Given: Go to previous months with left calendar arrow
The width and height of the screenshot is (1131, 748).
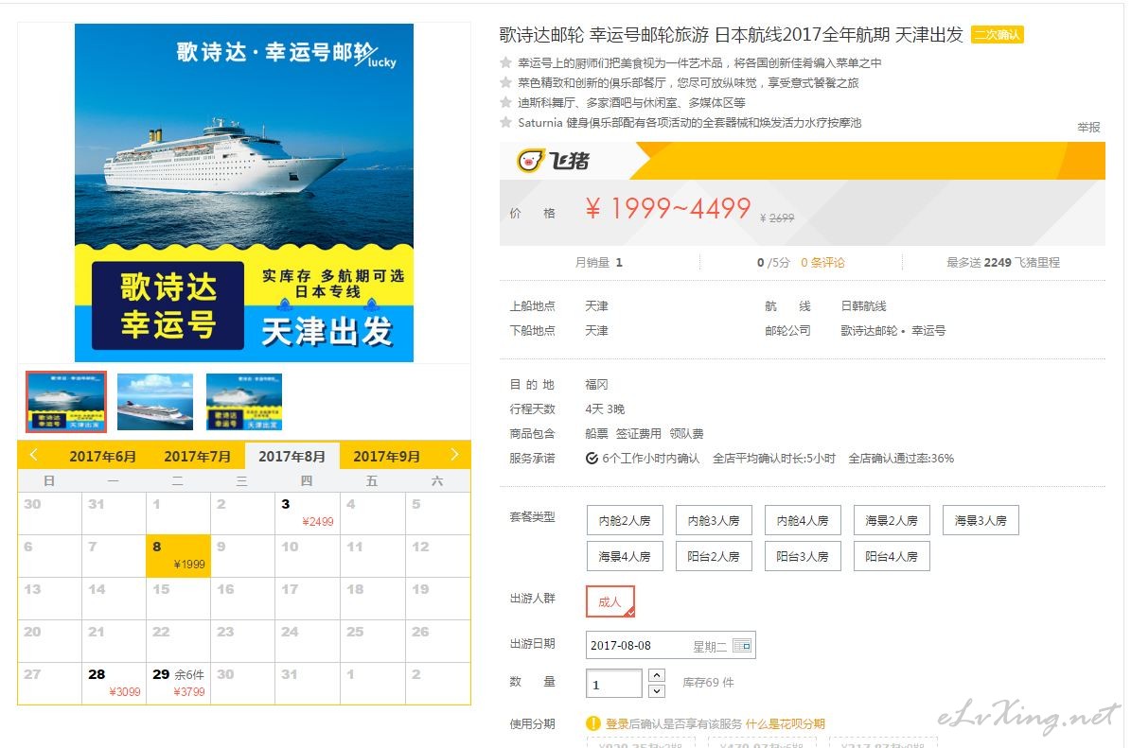Looking at the screenshot, I should click(x=33, y=455).
